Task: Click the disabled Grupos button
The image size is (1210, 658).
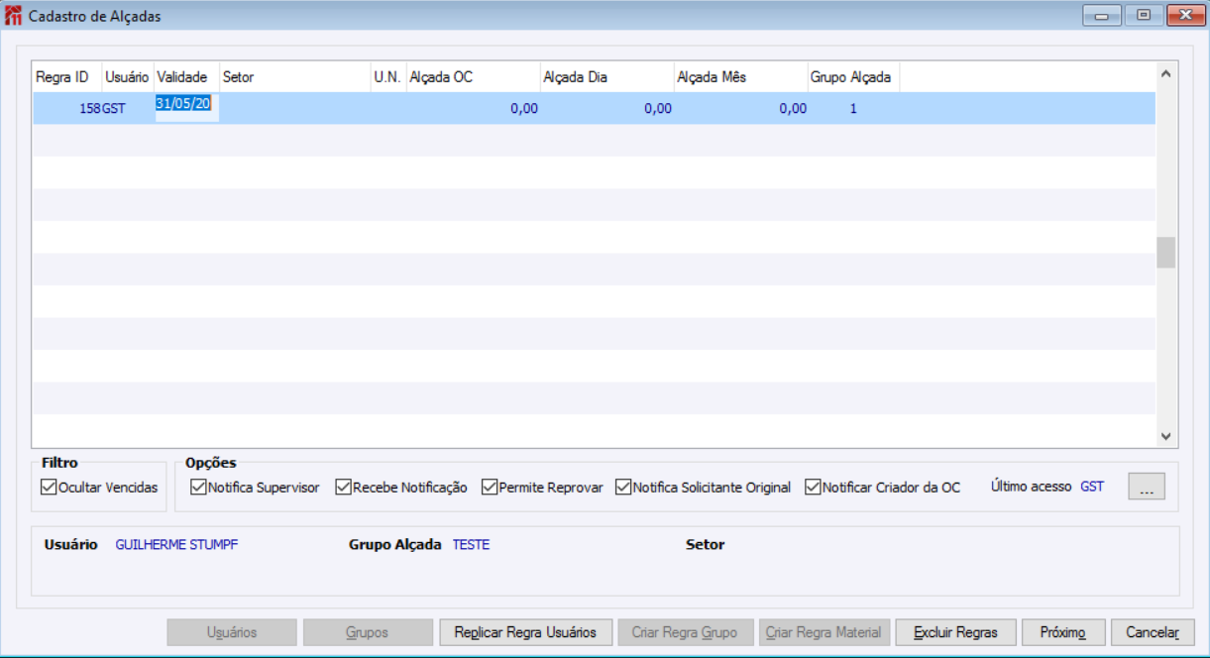Action: [x=368, y=632]
